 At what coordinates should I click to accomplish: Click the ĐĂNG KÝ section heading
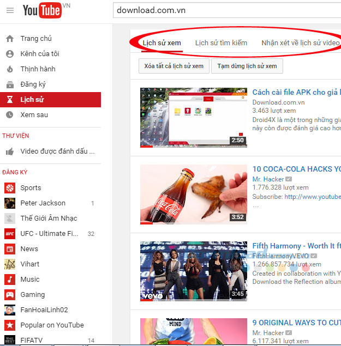[x=15, y=172]
